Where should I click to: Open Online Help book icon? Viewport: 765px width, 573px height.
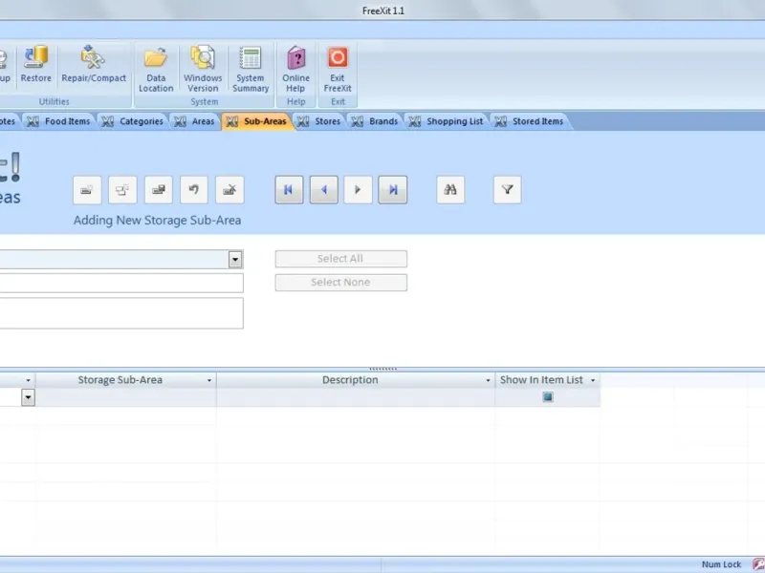295,57
